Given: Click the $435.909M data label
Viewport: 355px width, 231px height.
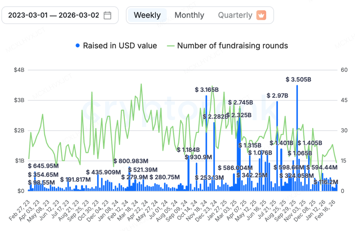Looking at the screenshot, I should [x=103, y=172].
